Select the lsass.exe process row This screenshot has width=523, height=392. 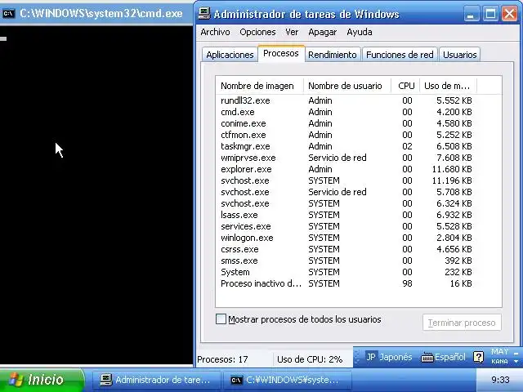tap(346, 215)
